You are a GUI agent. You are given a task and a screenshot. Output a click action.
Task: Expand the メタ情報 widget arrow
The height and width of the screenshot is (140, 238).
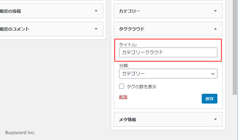[x=215, y=119]
